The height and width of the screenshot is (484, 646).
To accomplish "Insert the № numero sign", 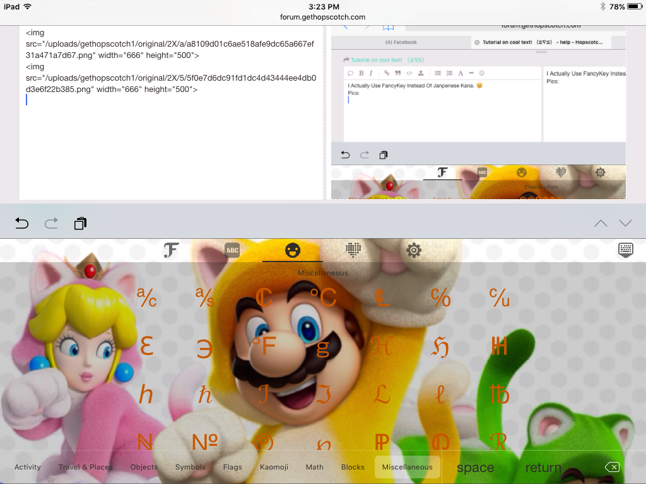I will pos(205,442).
